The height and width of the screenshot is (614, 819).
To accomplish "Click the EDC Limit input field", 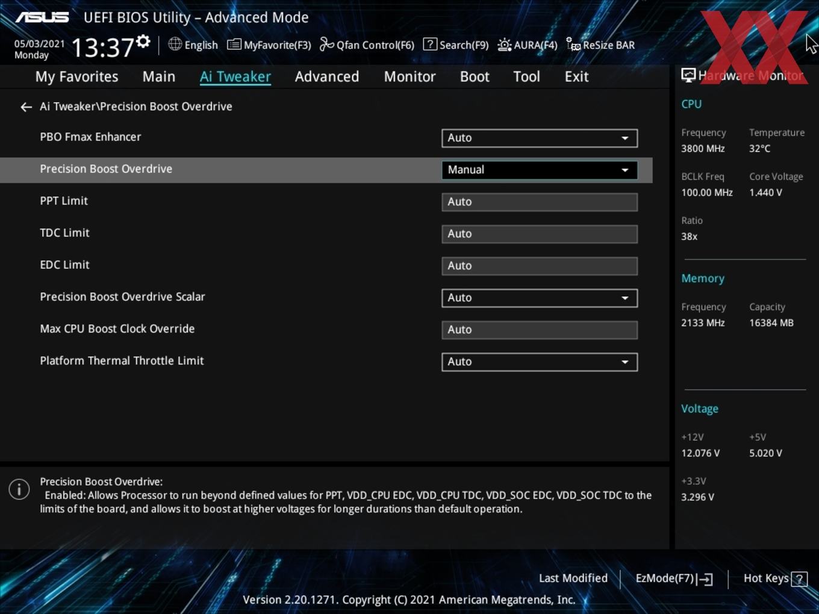I will click(540, 265).
